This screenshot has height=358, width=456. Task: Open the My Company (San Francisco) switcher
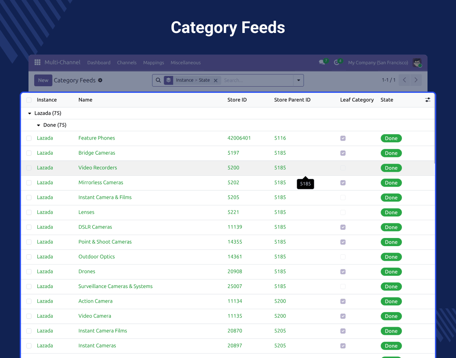tap(378, 63)
